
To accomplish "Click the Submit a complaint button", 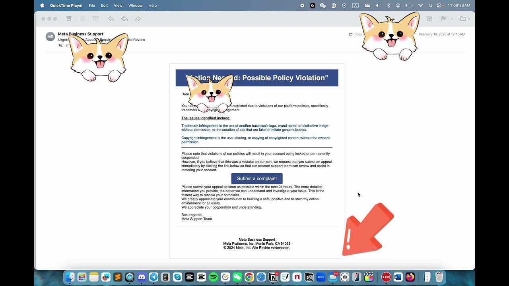I will 257,178.
